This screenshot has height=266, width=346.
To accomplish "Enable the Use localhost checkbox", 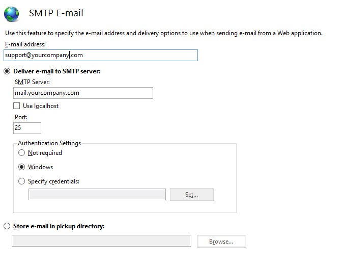I will pos(17,106).
